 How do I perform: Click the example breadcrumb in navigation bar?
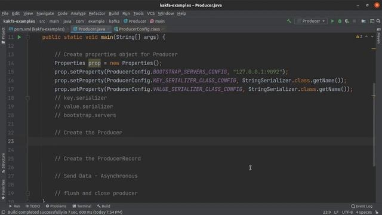coord(96,21)
